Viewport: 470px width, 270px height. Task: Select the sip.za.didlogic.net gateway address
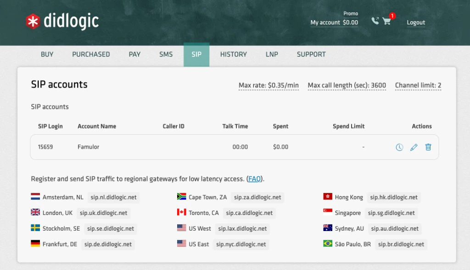(257, 197)
